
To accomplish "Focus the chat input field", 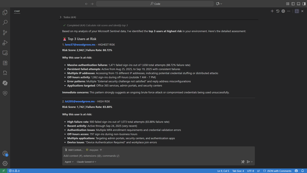I will pyautogui.click(x=158, y=156).
